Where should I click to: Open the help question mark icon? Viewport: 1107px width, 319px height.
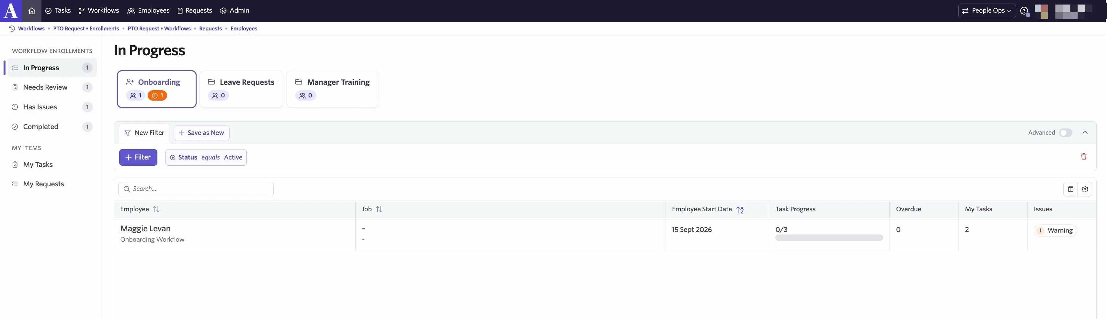(x=1024, y=11)
